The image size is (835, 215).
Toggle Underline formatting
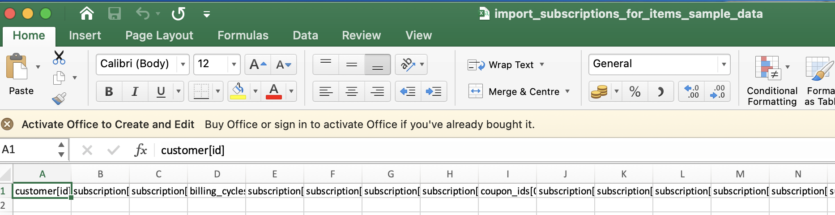coord(161,92)
